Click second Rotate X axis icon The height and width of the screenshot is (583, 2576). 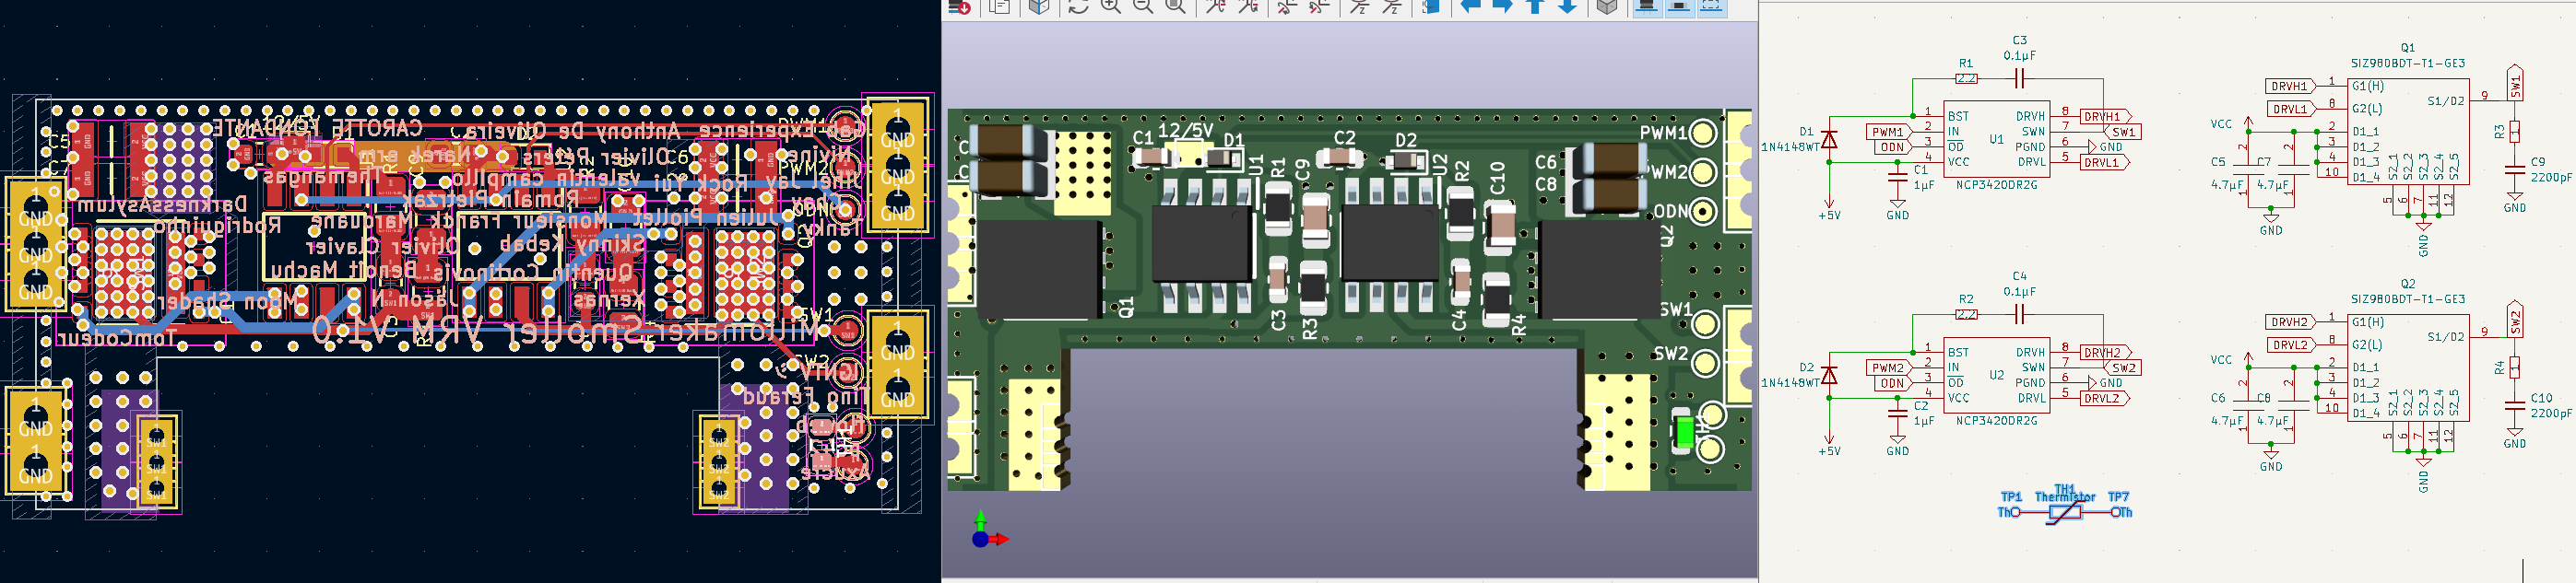[x=1248, y=6]
